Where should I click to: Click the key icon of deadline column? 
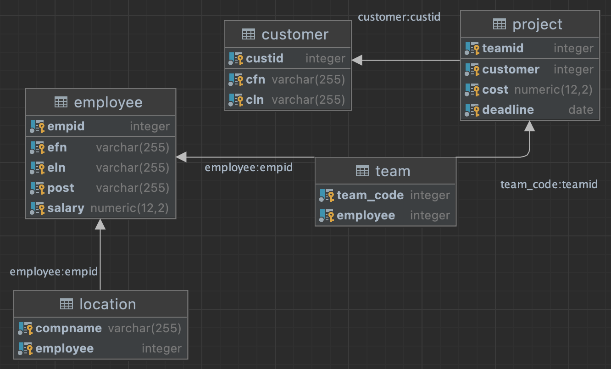tap(472, 110)
